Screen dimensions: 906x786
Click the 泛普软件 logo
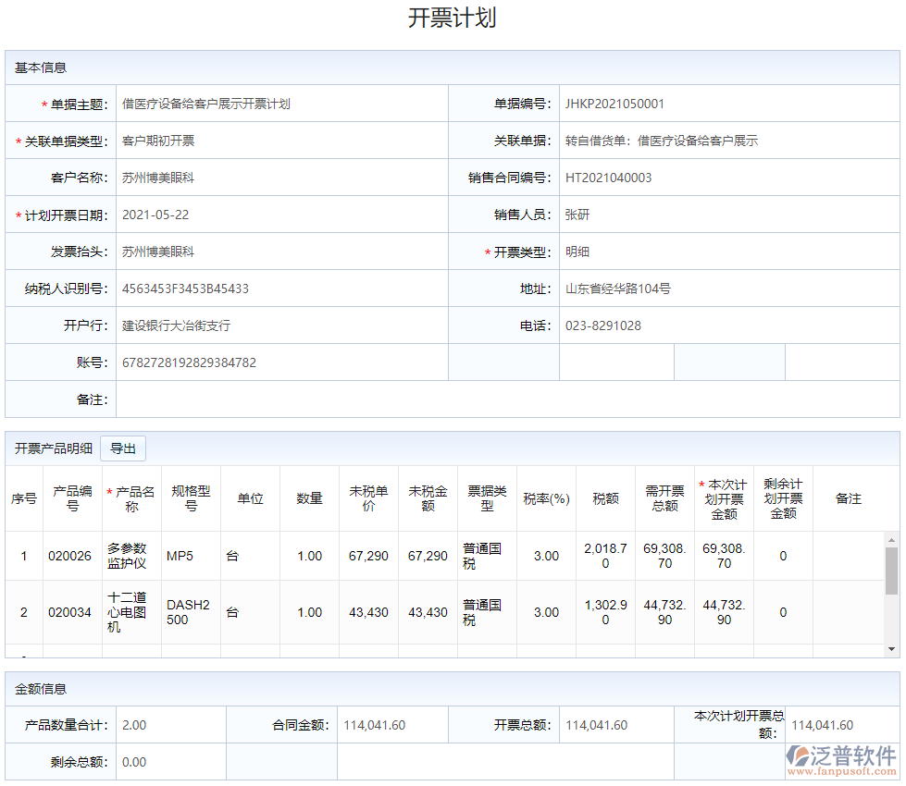[x=841, y=758]
